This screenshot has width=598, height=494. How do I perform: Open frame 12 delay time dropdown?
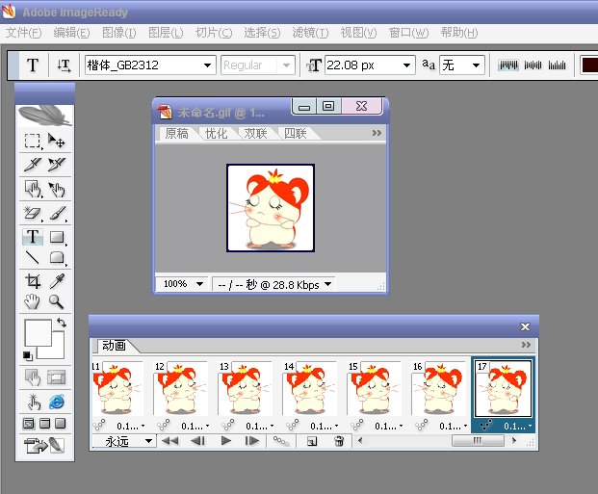click(x=195, y=426)
